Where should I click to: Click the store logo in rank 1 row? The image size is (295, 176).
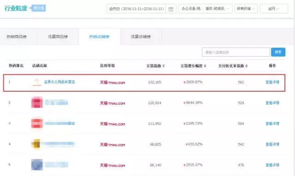point(37,82)
